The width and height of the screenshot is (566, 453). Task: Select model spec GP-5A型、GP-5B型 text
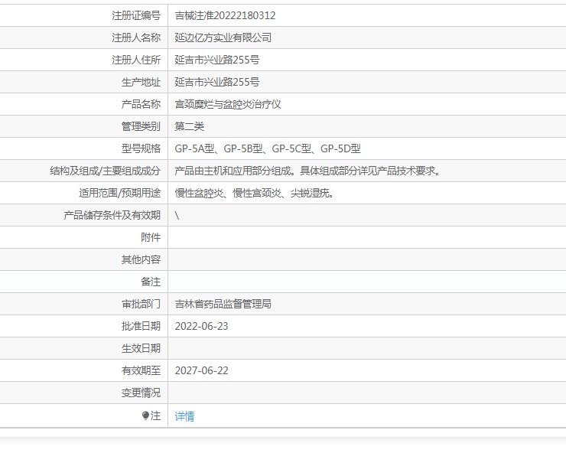click(219, 149)
